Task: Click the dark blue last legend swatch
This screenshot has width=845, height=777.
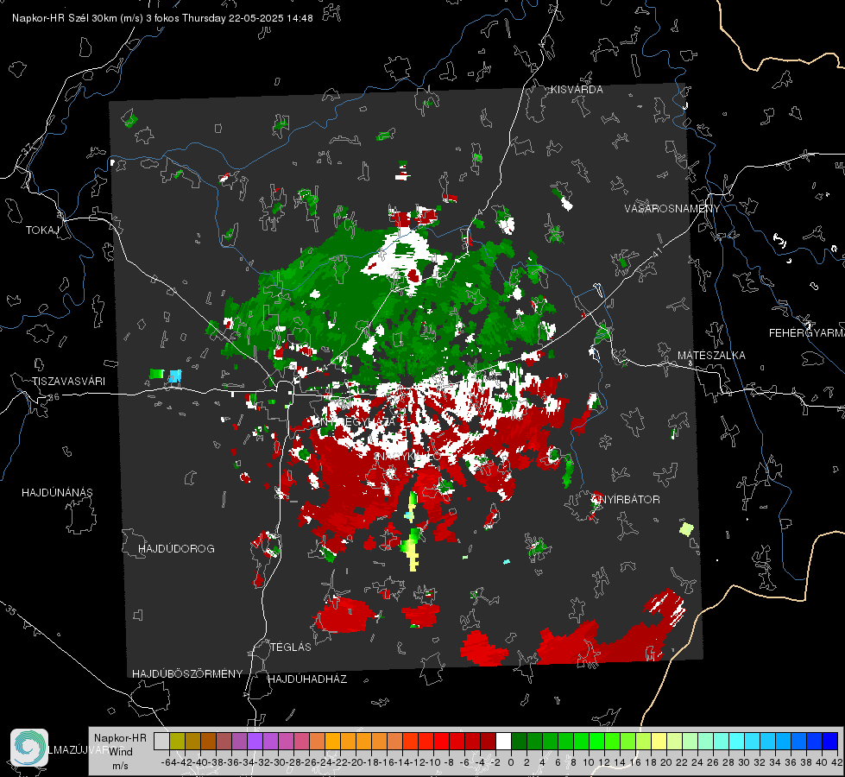Action: pos(830,741)
